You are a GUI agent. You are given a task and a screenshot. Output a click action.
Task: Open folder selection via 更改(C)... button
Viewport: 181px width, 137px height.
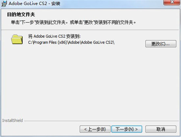point(161,44)
